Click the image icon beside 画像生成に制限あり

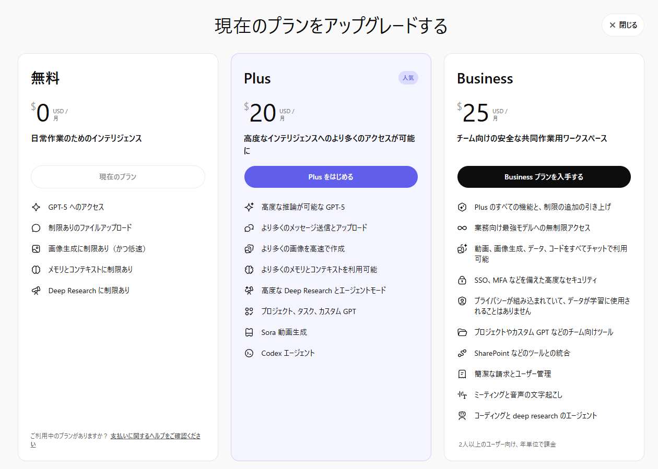pos(36,249)
